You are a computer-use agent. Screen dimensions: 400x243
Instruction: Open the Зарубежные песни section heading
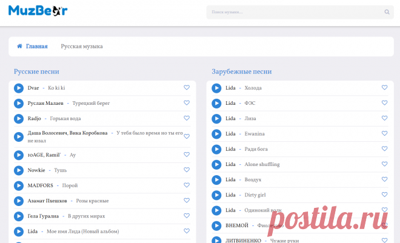pos(241,72)
